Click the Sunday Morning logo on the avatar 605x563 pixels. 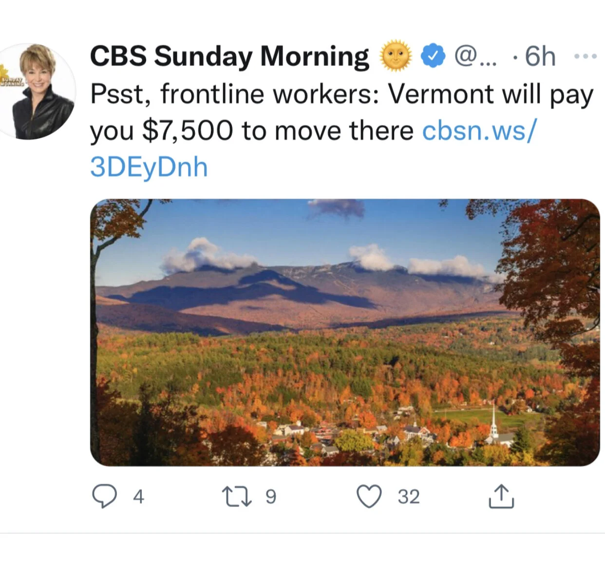pyautogui.click(x=11, y=79)
